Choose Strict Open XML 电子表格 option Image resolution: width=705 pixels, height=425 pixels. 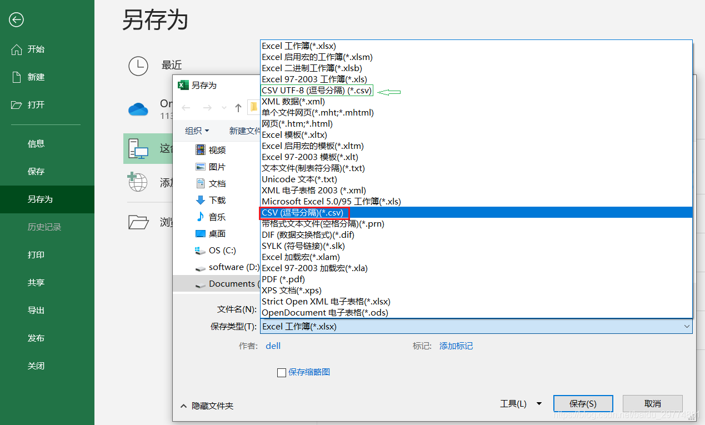[x=476, y=302]
